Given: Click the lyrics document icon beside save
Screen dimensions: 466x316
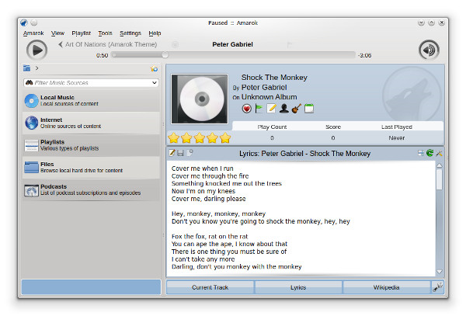Looking at the screenshot, I should click(x=190, y=152).
